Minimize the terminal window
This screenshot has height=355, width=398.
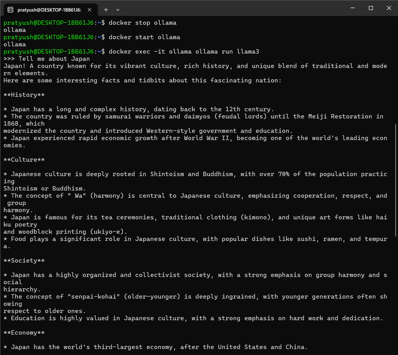pyautogui.click(x=353, y=8)
